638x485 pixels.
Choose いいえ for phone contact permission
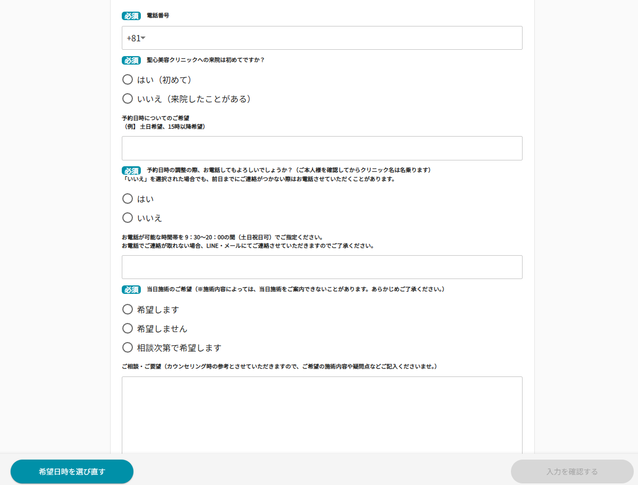coord(128,218)
